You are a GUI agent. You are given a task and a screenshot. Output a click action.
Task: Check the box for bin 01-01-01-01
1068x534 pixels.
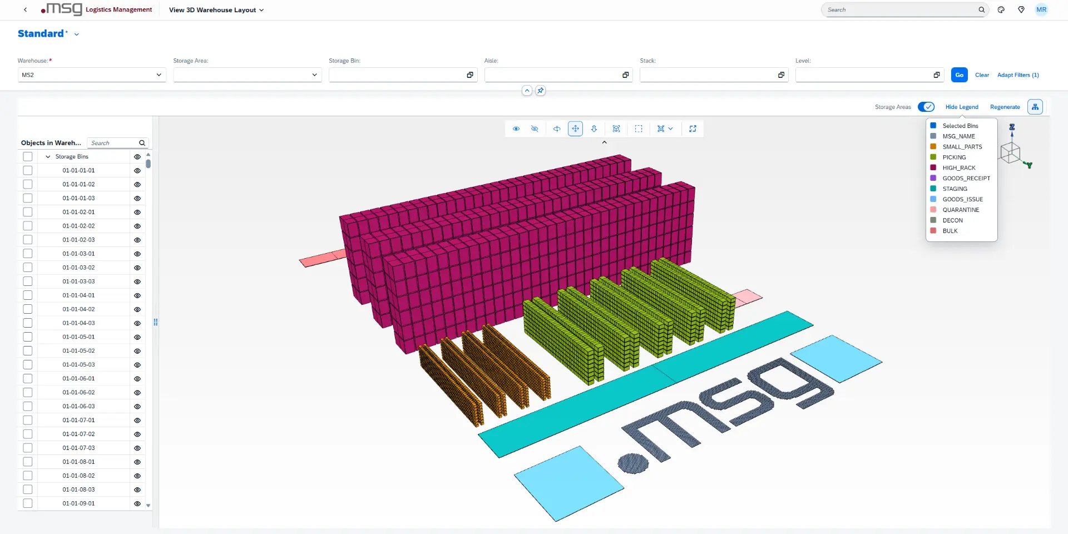[x=28, y=171]
